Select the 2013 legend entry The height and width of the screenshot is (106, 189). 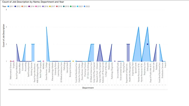[25, 6]
